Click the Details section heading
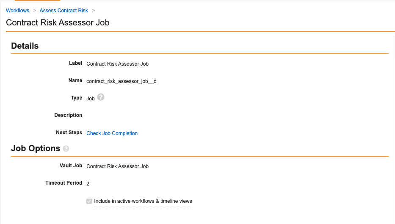Screen dimensions: 395x224 tap(25, 46)
